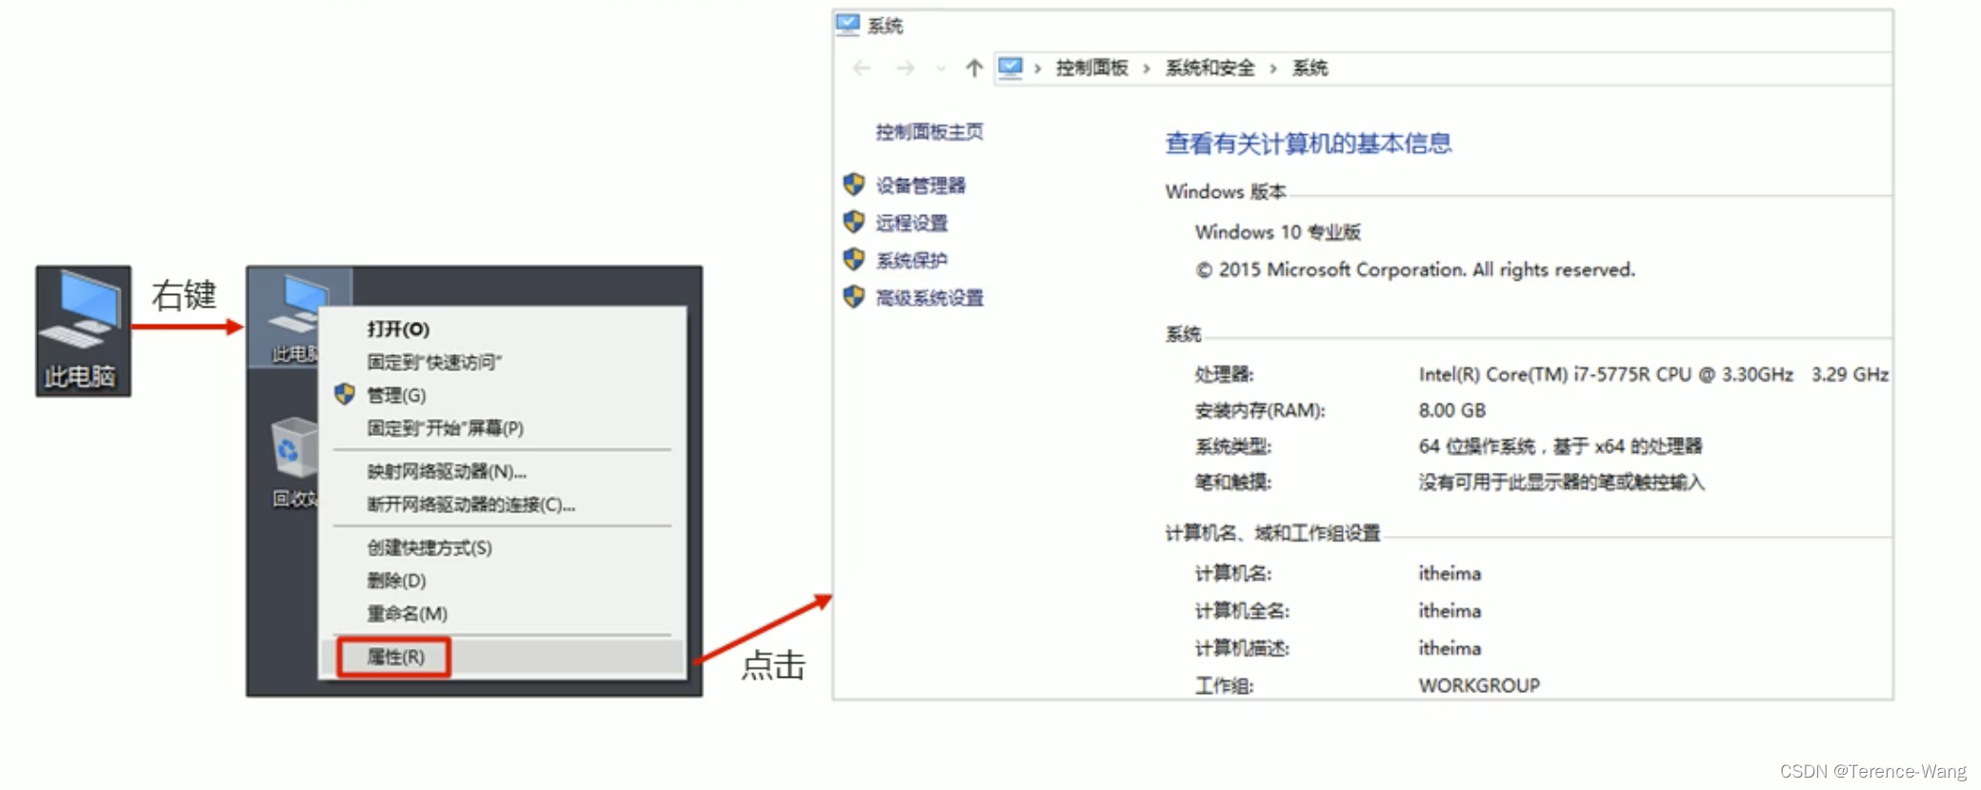The height and width of the screenshot is (790, 1981).
Task: Click the shield icon next to 设备管理器
Action: (x=853, y=184)
